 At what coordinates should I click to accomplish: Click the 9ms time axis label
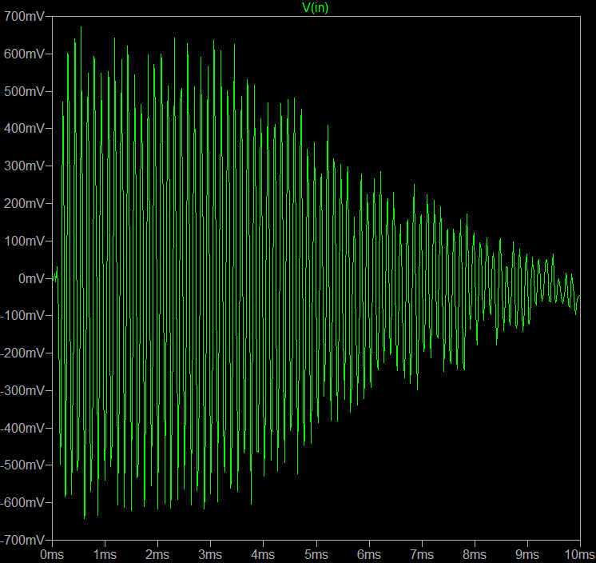527,555
